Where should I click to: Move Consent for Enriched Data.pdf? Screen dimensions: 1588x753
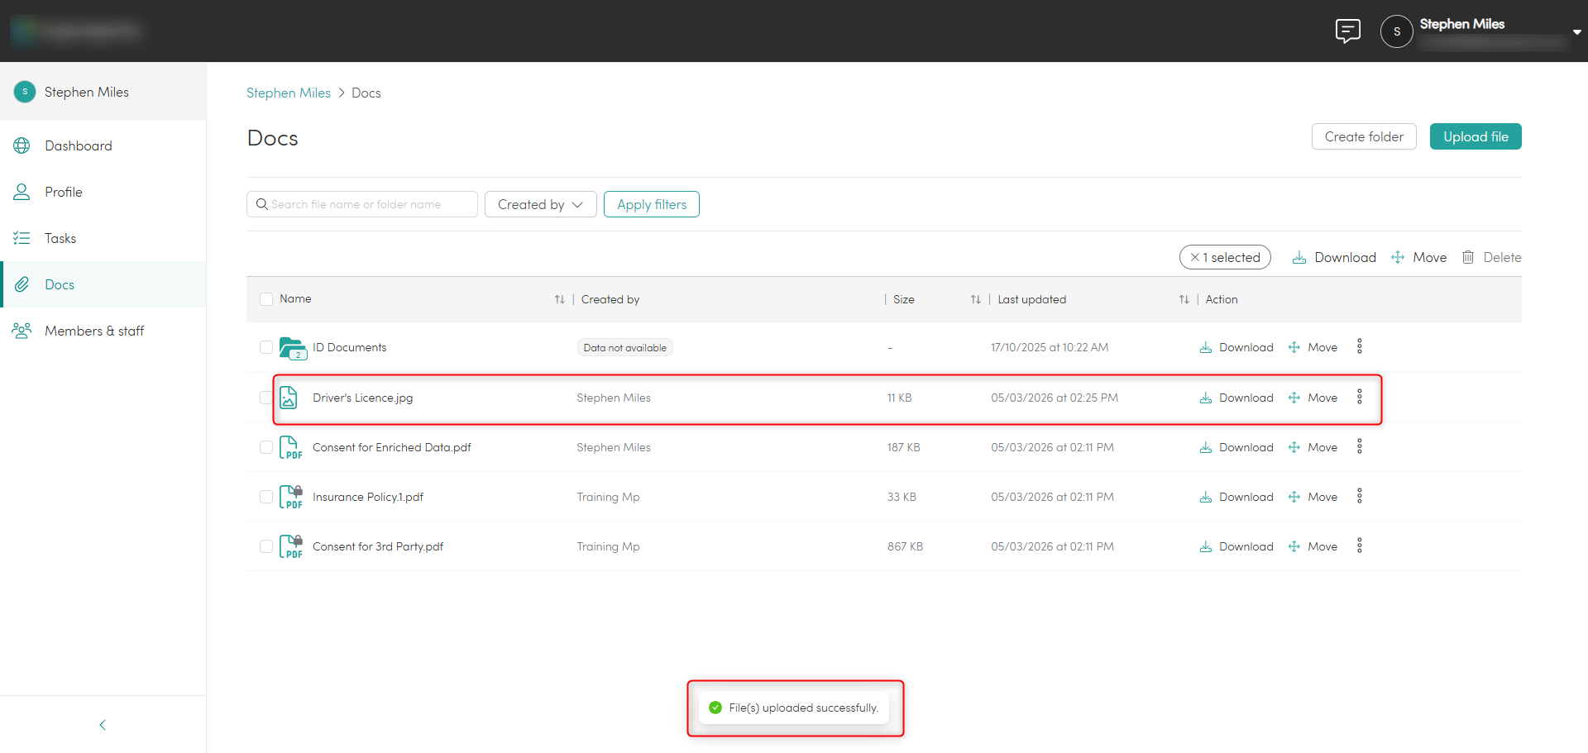tap(1313, 447)
